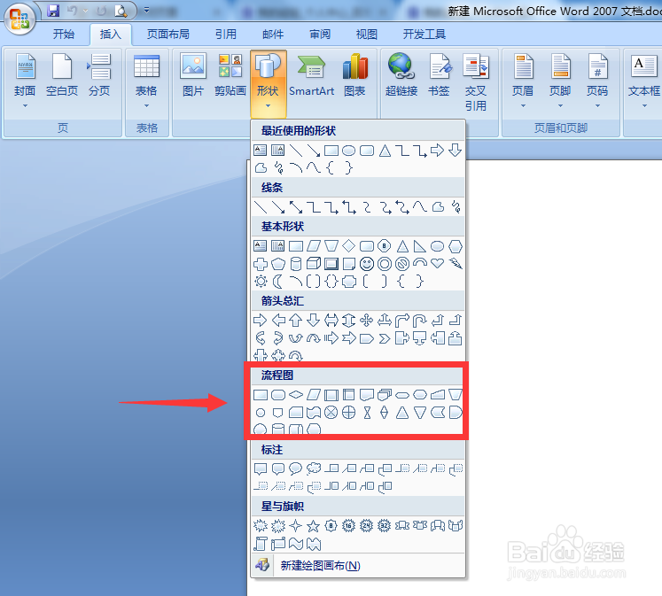This screenshot has height=596, width=662.
Task: Choose the flowchart decision diamond
Action: click(295, 395)
